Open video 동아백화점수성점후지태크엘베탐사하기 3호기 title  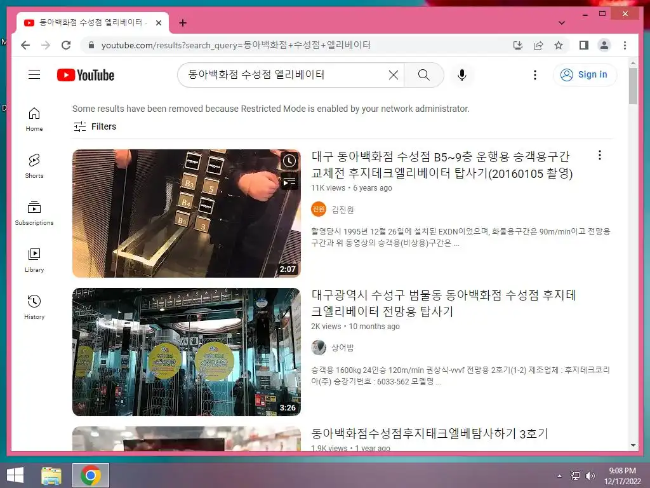pos(430,433)
